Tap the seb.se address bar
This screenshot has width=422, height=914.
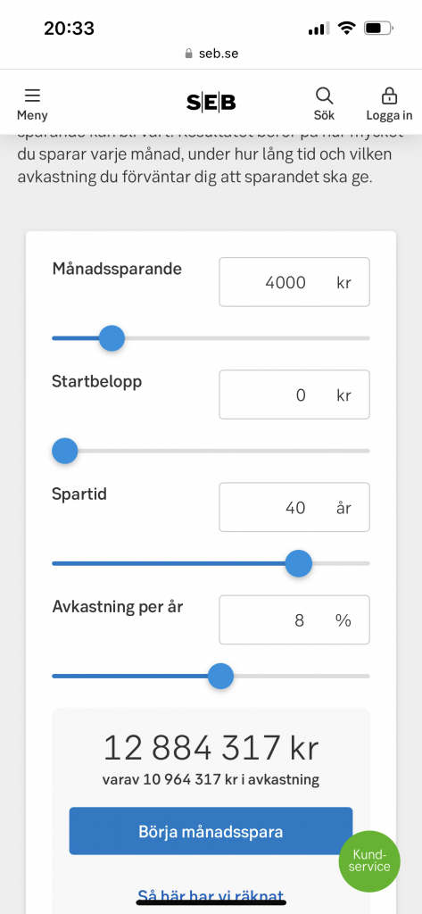click(211, 54)
